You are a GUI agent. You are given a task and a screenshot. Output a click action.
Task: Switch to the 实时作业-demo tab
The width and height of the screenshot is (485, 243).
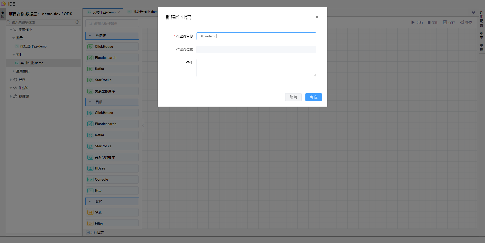(x=104, y=12)
